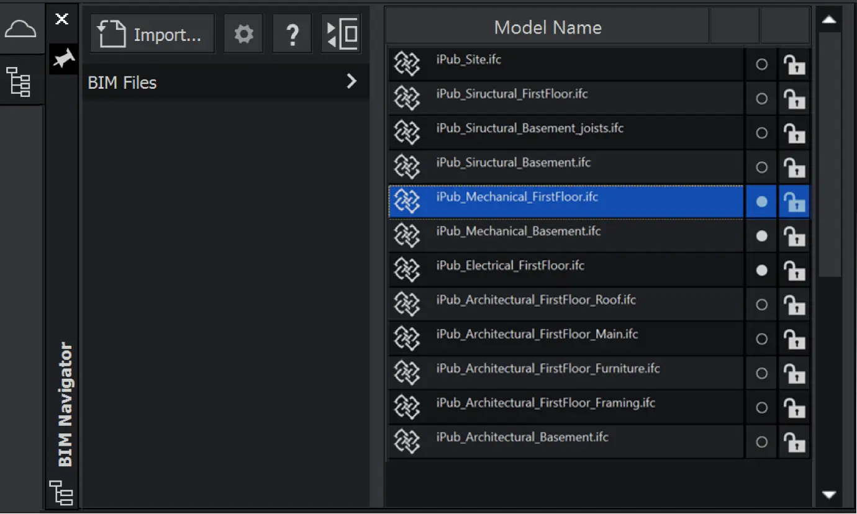Click the vertical scrollbar thumb of model list

coord(829,154)
